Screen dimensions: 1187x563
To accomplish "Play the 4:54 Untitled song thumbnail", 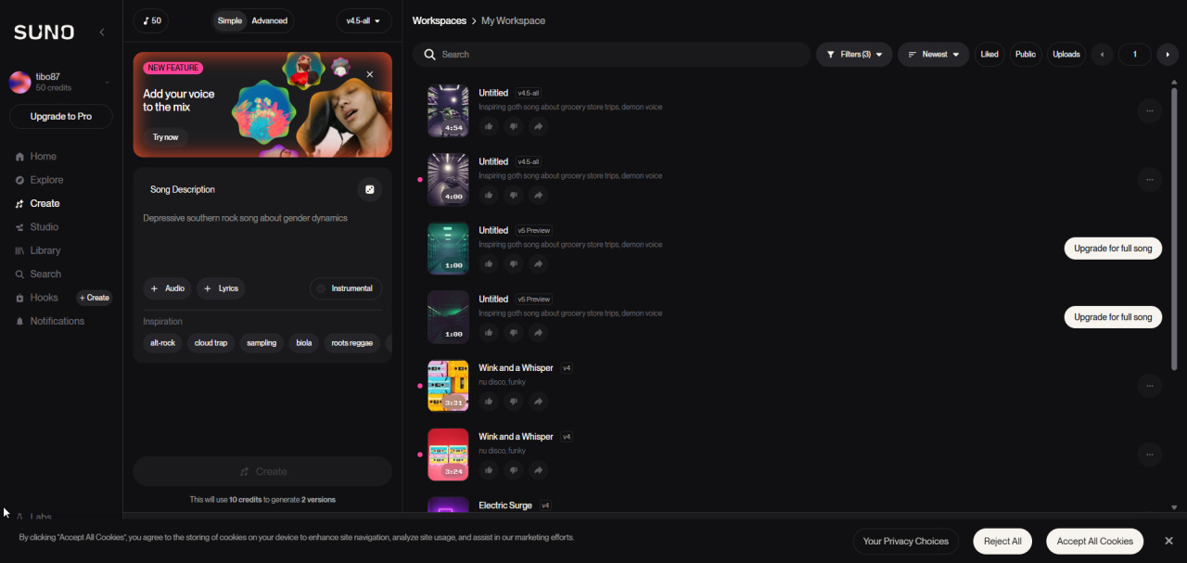I will tap(448, 111).
